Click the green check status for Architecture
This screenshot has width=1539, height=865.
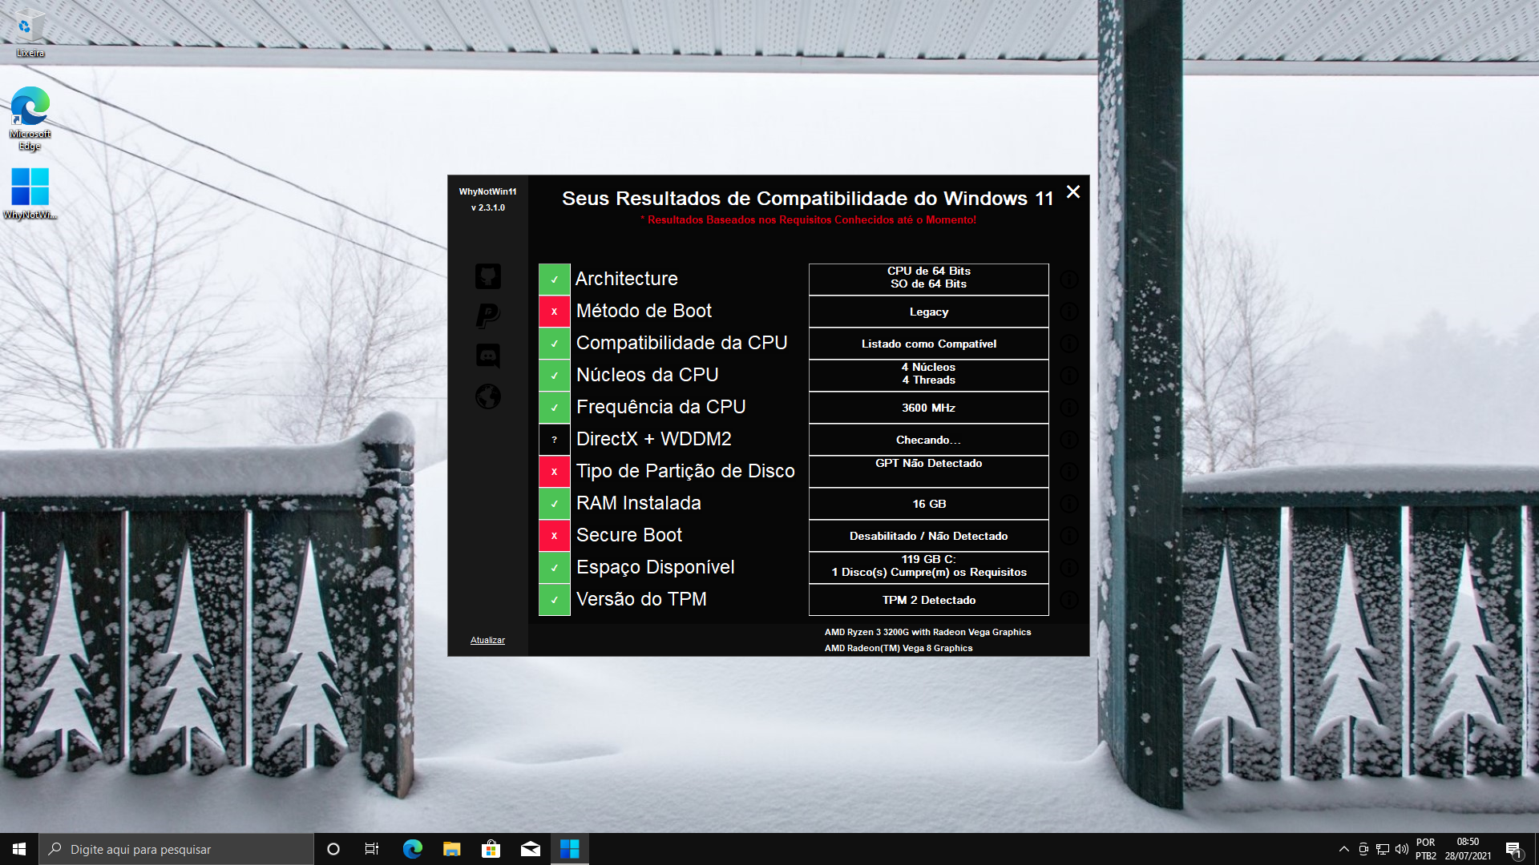[x=554, y=280]
